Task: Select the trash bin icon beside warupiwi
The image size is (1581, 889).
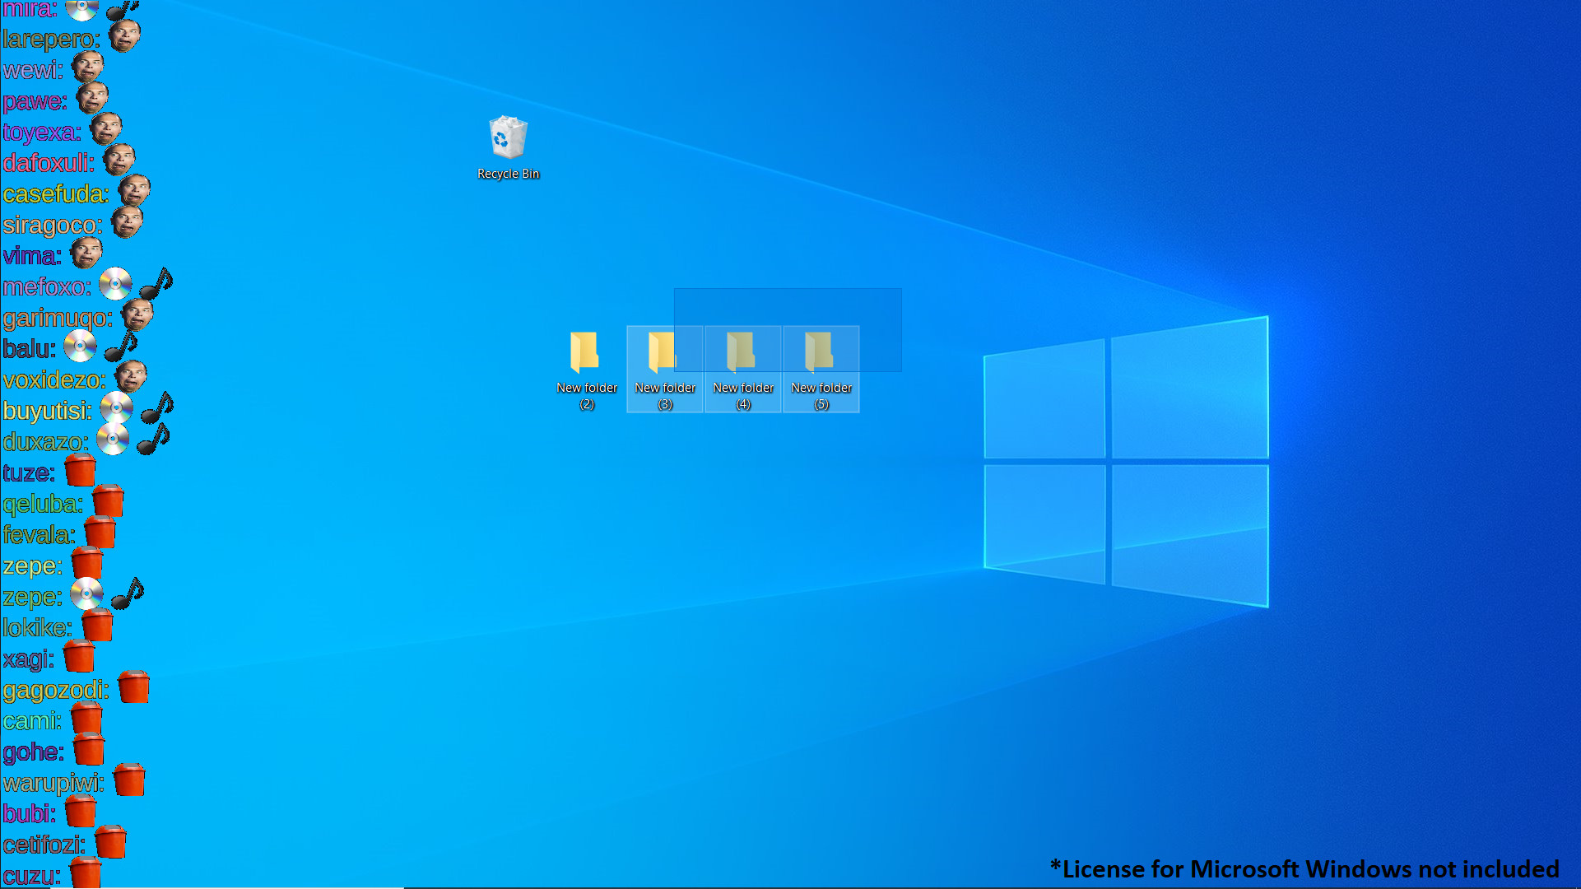Action: coord(130,779)
